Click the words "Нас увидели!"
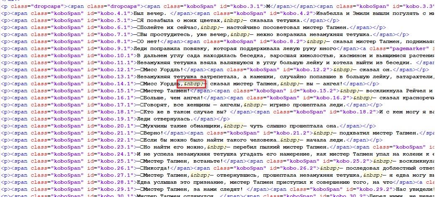Image resolution: width=435 pixels, height=197 pixels. tap(415, 190)
